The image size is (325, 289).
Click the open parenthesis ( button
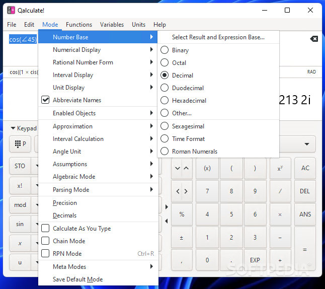(231, 168)
